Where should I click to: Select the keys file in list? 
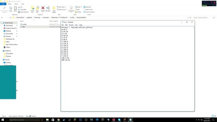coord(24,27)
